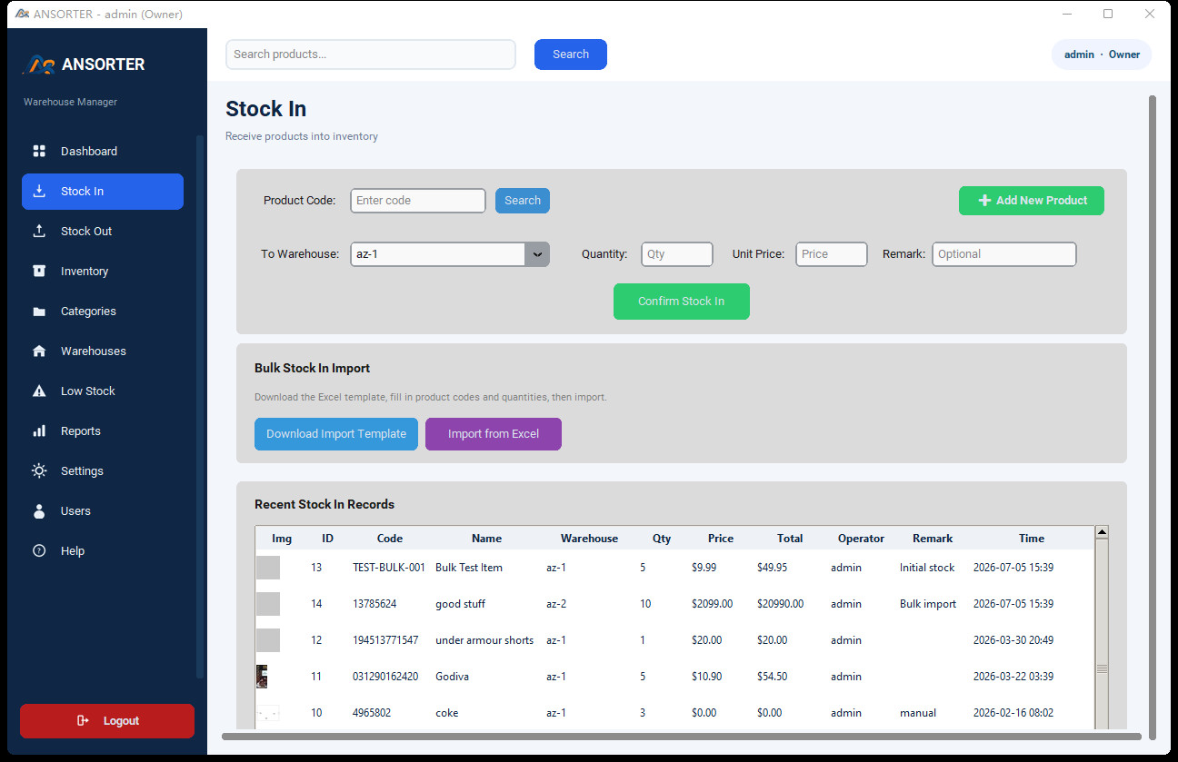Open the To Warehouse dropdown arrow

[537, 254]
